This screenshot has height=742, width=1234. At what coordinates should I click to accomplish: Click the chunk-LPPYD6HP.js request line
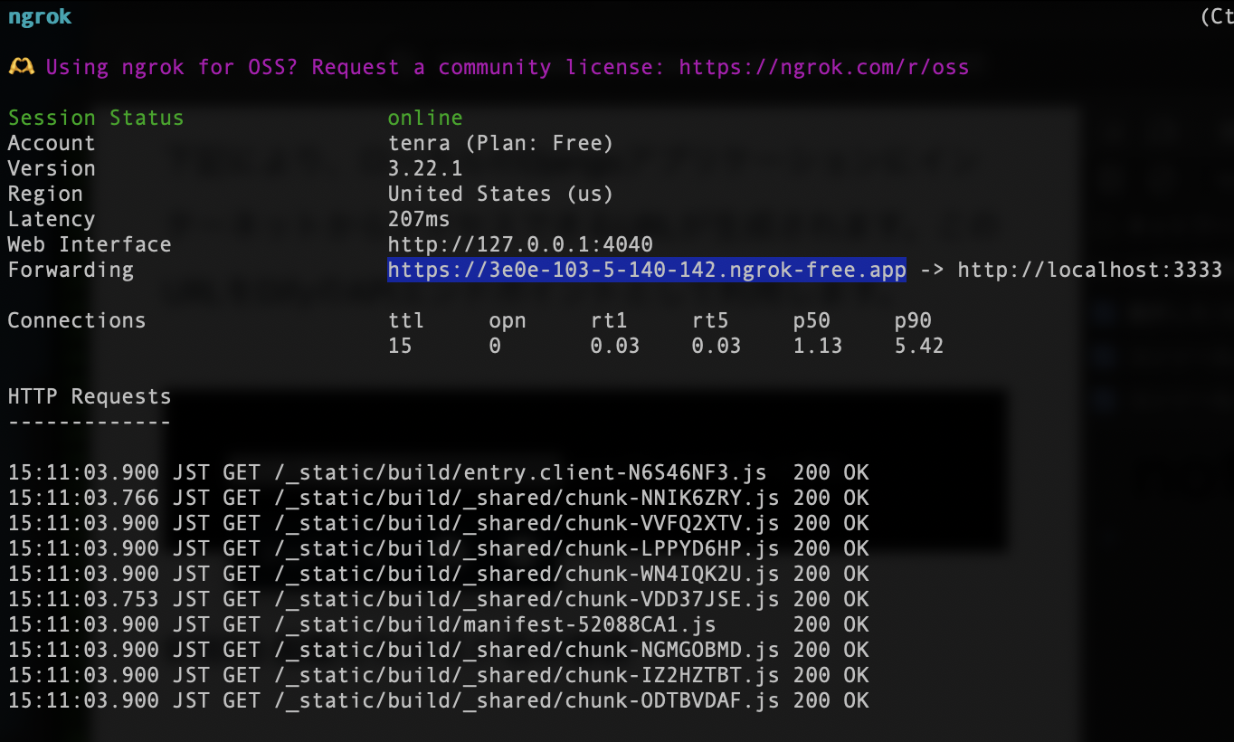tap(439, 548)
